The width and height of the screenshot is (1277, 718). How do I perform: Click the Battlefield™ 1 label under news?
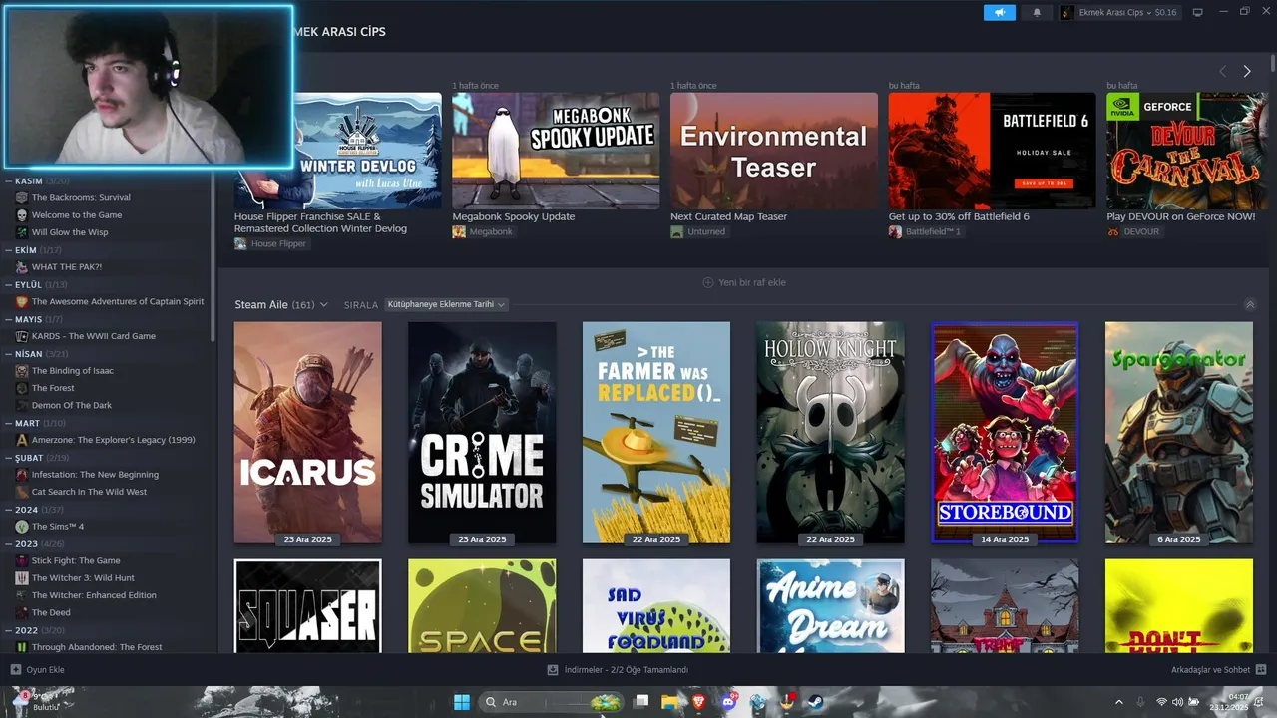925,231
